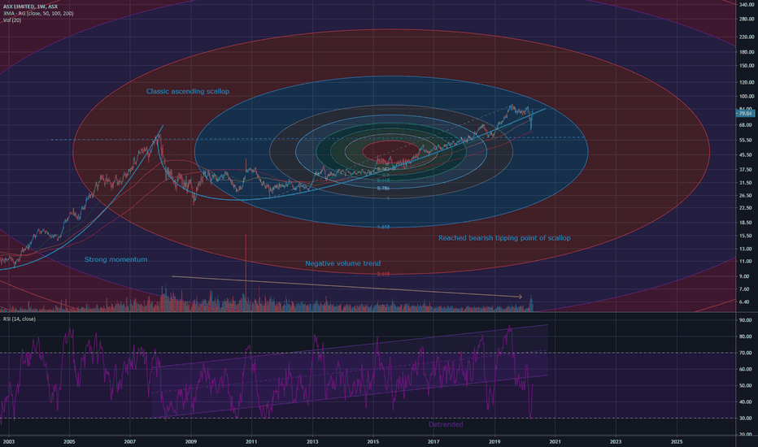The image size is (758, 447).
Task: Click the 220.00 price axis level
Action: point(747,37)
